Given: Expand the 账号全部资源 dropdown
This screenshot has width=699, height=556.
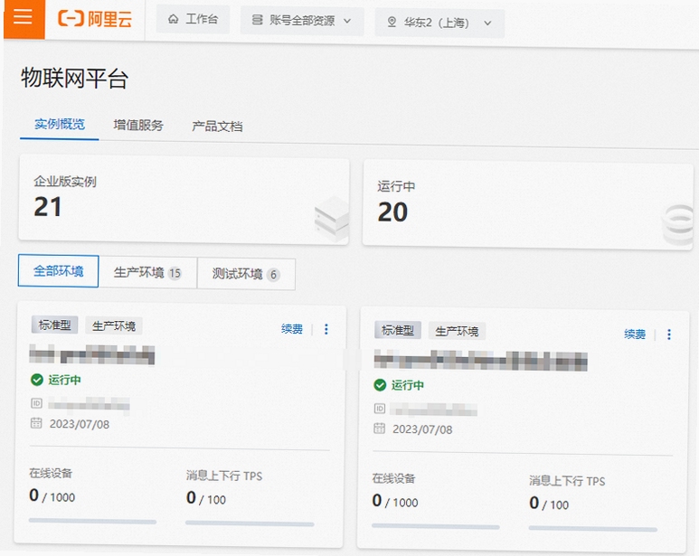Looking at the screenshot, I should (x=302, y=21).
